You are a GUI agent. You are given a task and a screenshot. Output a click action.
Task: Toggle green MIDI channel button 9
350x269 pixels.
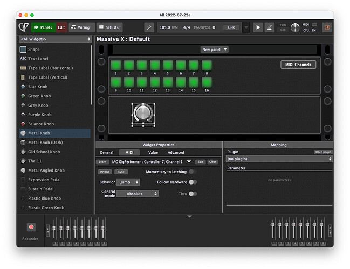(116, 83)
